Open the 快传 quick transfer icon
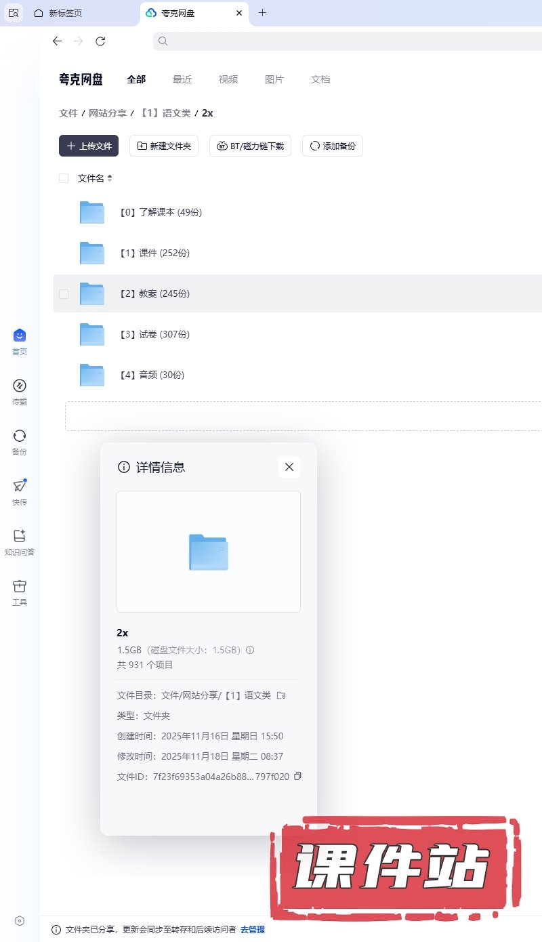Image resolution: width=542 pixels, height=942 pixels. click(20, 486)
